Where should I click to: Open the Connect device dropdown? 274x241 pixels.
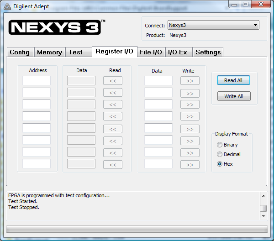point(213,25)
